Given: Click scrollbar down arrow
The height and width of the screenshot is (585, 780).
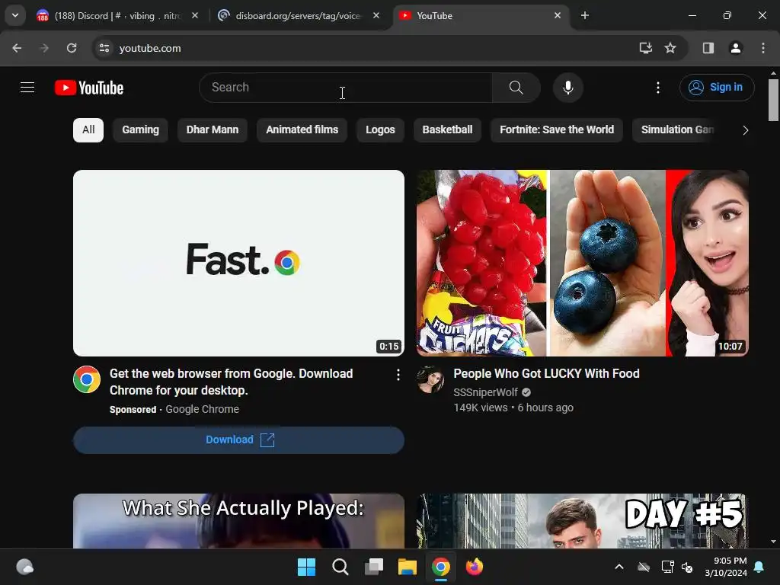Looking at the screenshot, I should 773,542.
